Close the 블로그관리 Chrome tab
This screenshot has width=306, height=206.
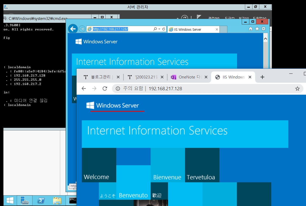coord(118,77)
